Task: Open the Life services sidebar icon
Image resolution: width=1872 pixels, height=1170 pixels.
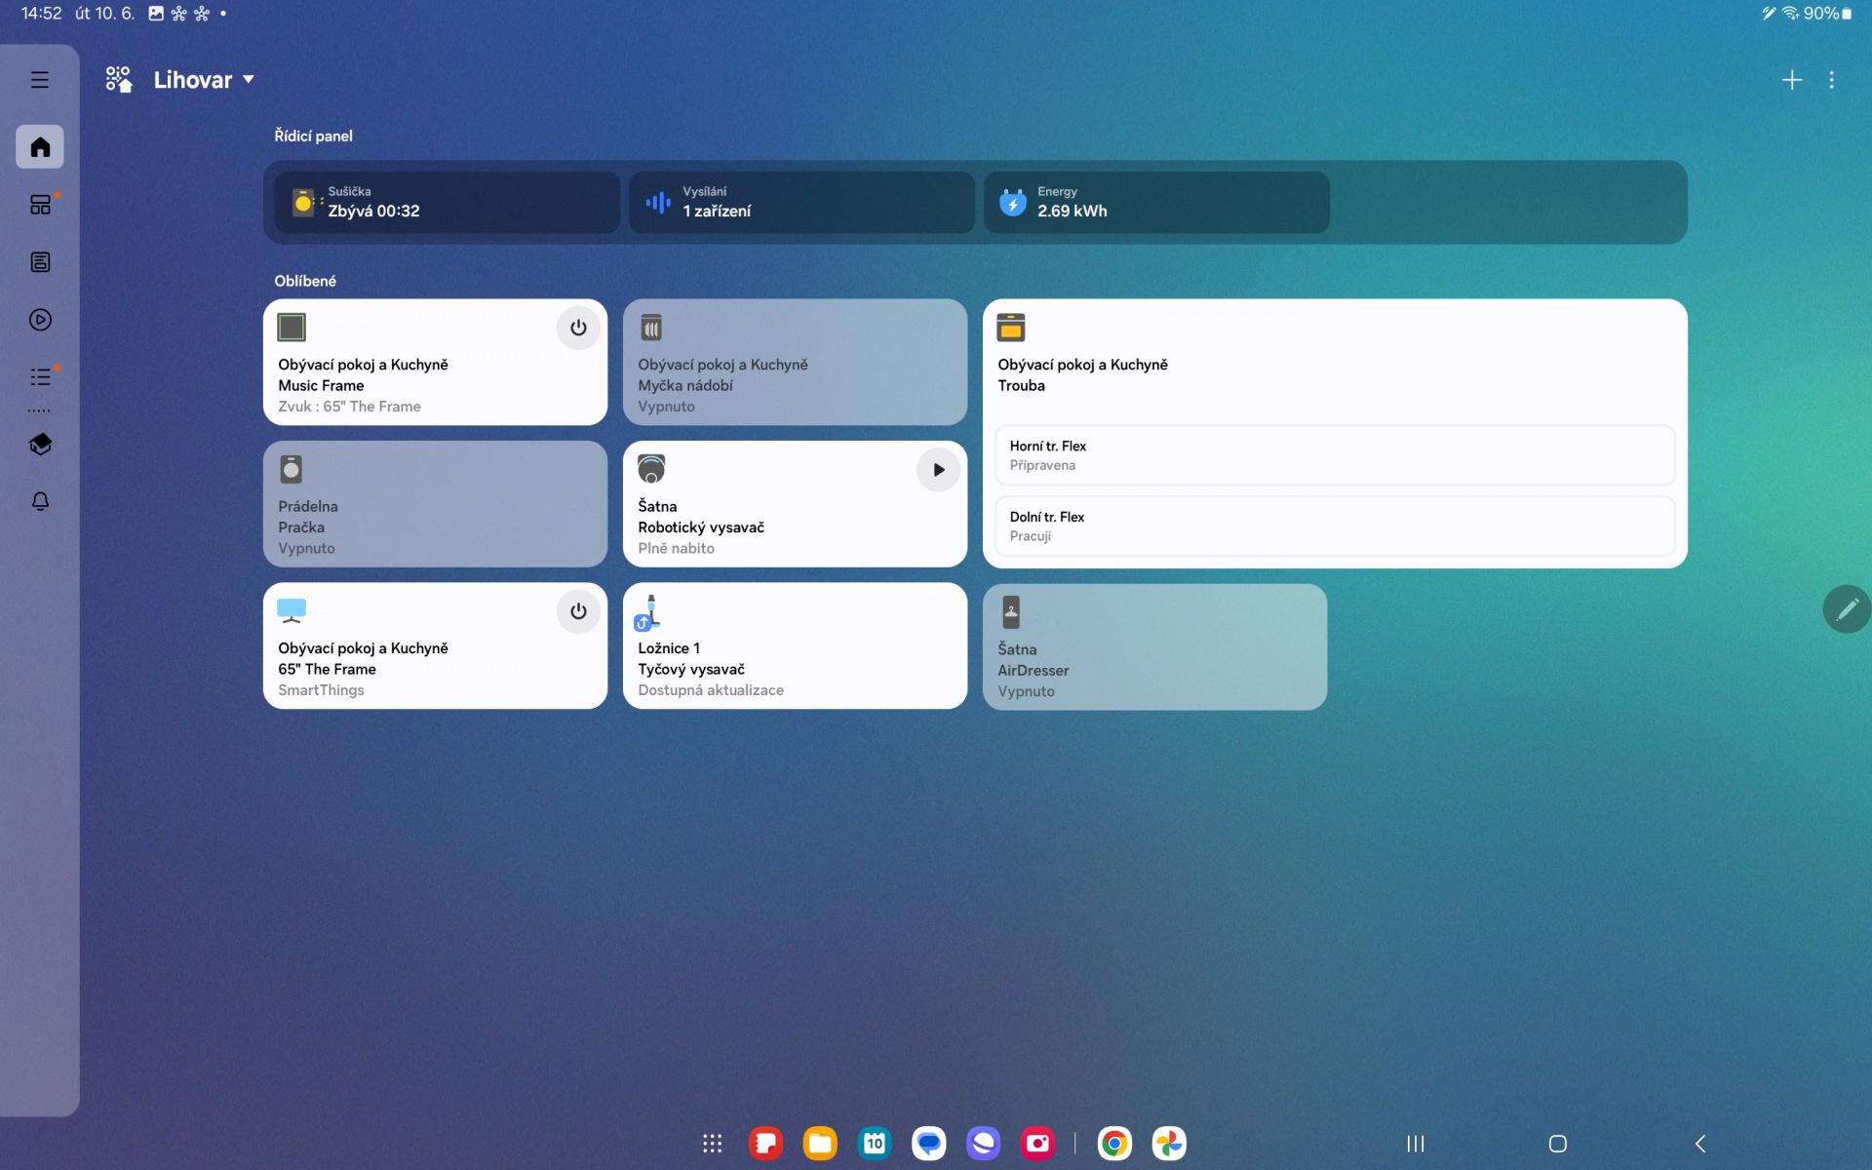Action: coord(40,262)
